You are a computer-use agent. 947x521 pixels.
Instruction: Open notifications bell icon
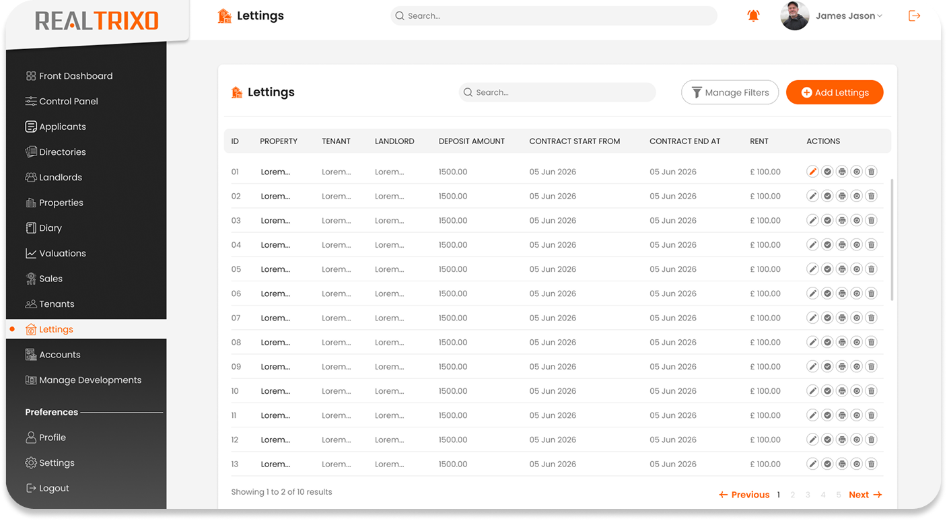tap(753, 15)
